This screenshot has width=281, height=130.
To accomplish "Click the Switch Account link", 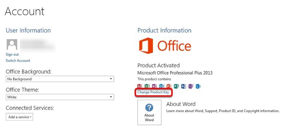I will click(18, 61).
